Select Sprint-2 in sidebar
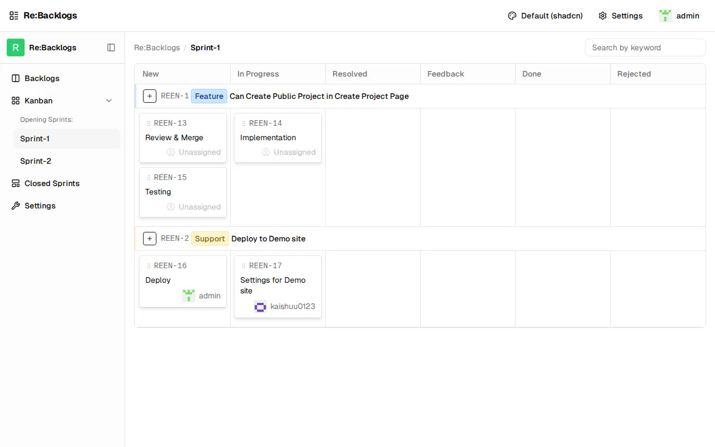The height and width of the screenshot is (447, 715). pyautogui.click(x=66, y=161)
